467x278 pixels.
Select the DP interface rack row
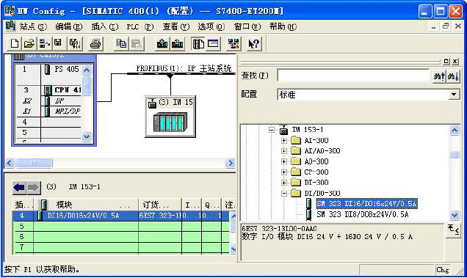[48, 100]
